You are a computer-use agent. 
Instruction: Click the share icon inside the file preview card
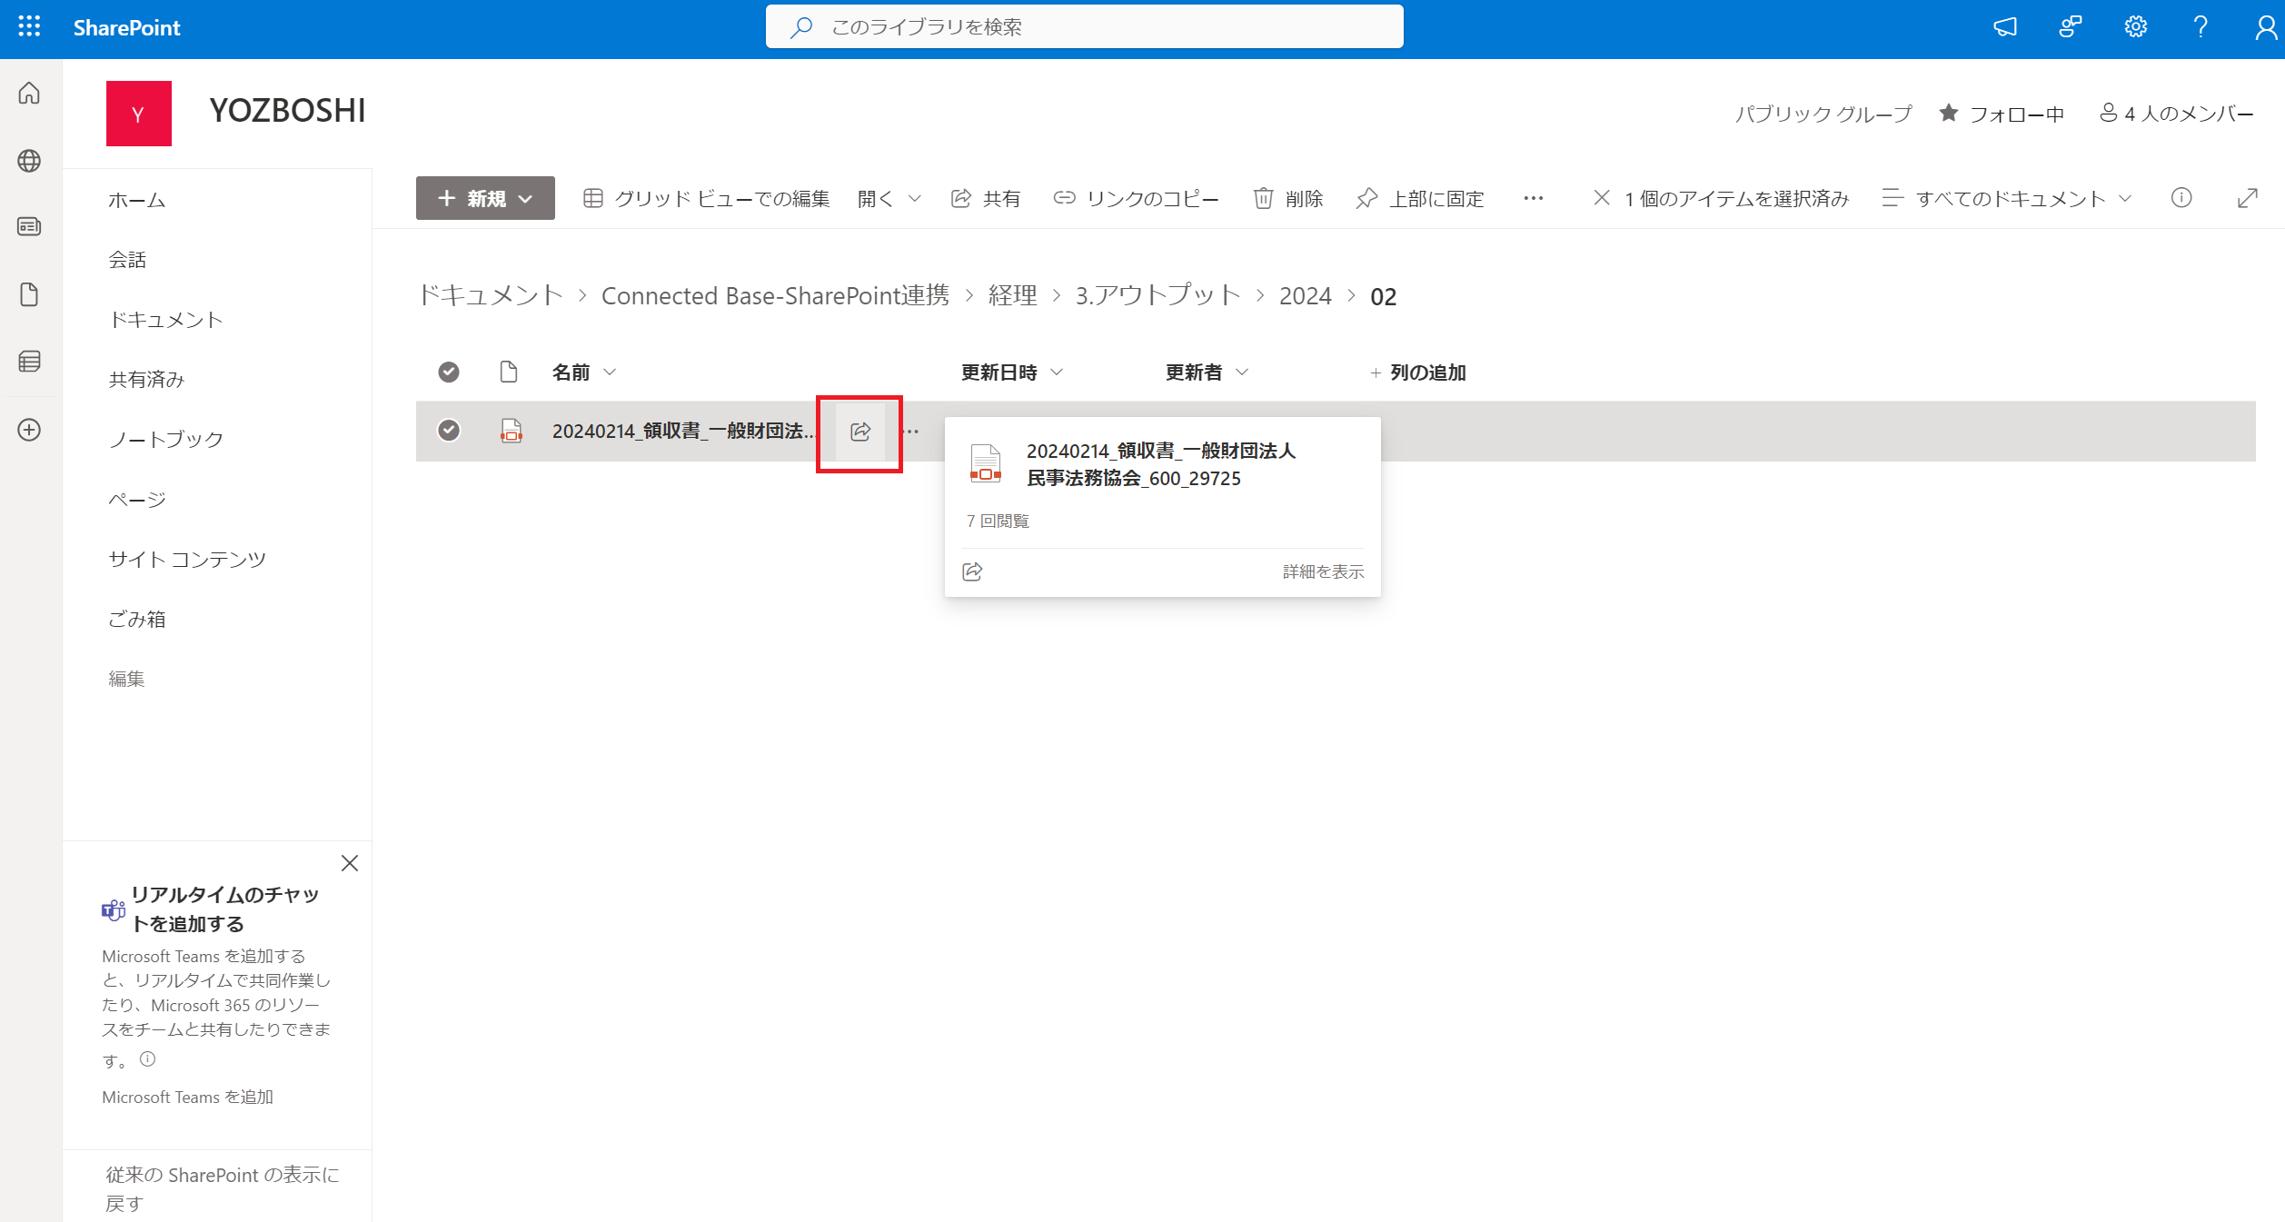click(x=972, y=571)
